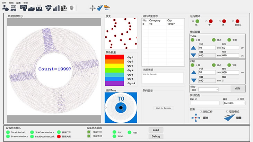The width and height of the screenshot is (253, 142).
Task: Enable the 取图模式 checkbox
Action: 227,112
